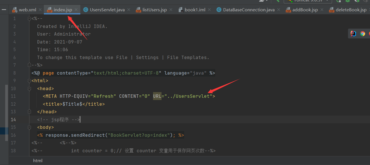Viewport: 370px width, 165px height.
Task: Click the JSP file icon on listUsers.jsp tab
Action: point(138,9)
